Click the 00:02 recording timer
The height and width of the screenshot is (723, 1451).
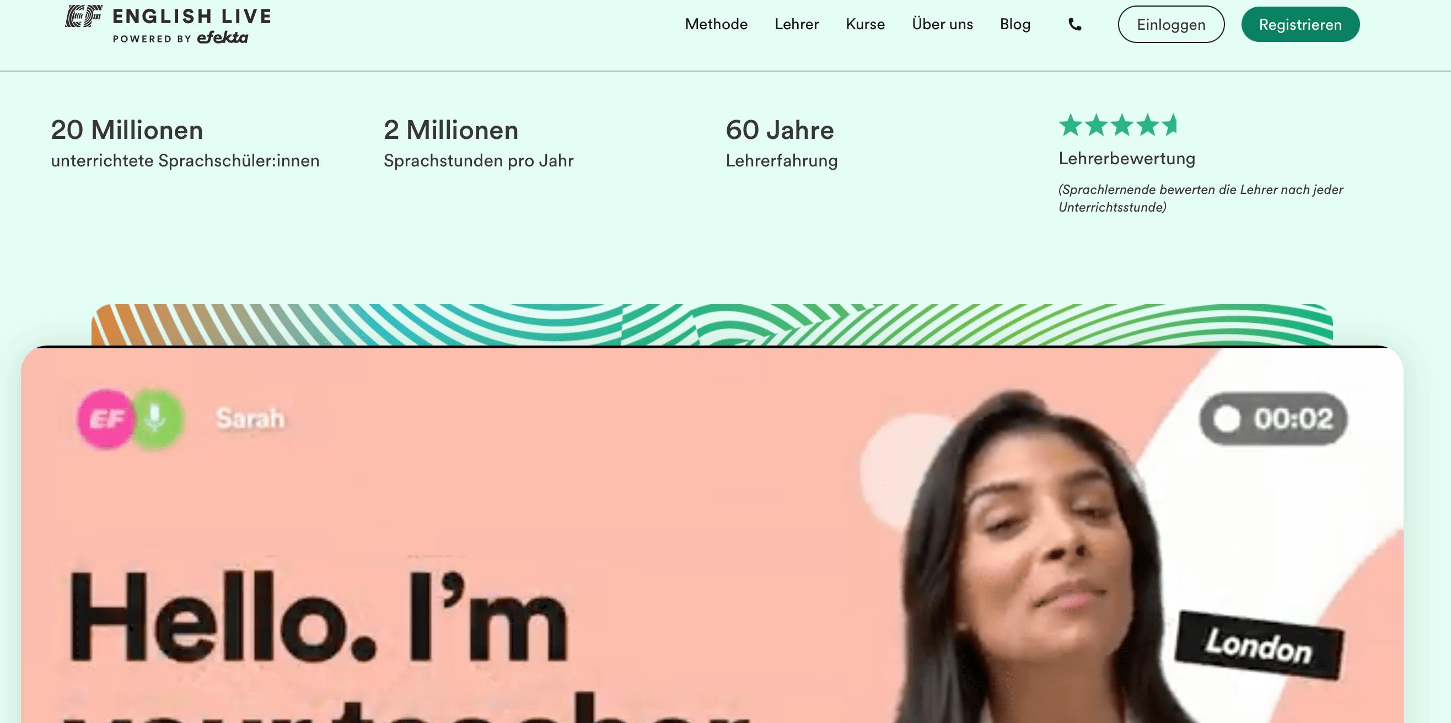tap(1293, 419)
